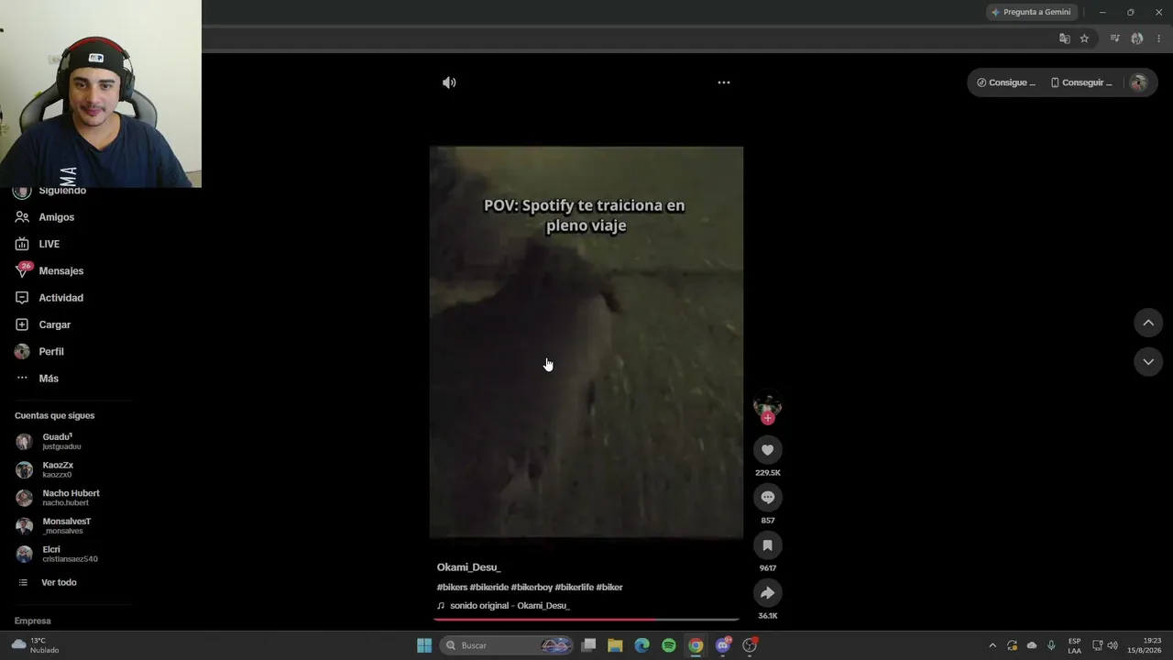Share the video via arrow icon
This screenshot has width=1173, height=660.
coord(768,593)
